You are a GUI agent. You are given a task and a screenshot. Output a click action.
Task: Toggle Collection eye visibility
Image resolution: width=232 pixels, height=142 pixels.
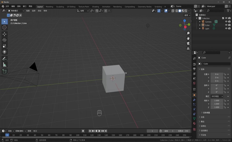tap(226, 18)
